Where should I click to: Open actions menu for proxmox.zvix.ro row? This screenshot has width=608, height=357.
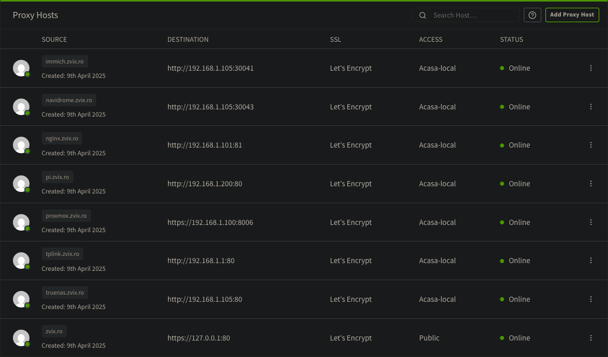pyautogui.click(x=590, y=222)
